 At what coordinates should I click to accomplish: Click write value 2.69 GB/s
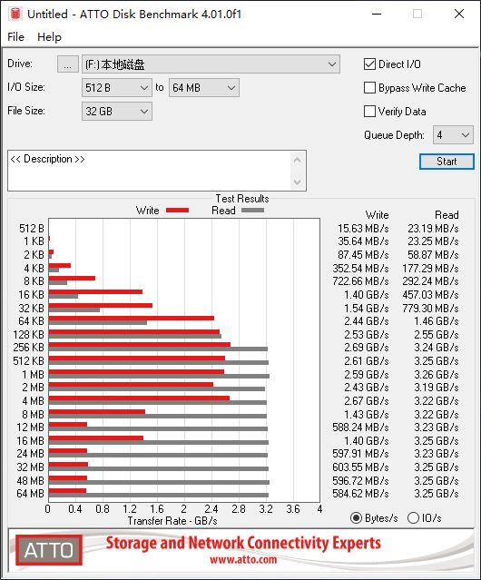(367, 348)
